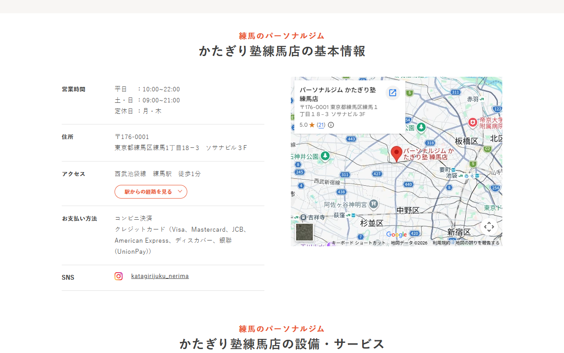Image resolution: width=564 pixels, height=353 pixels.
Task: Click the rating info icon beside reviews
Action: tap(331, 125)
